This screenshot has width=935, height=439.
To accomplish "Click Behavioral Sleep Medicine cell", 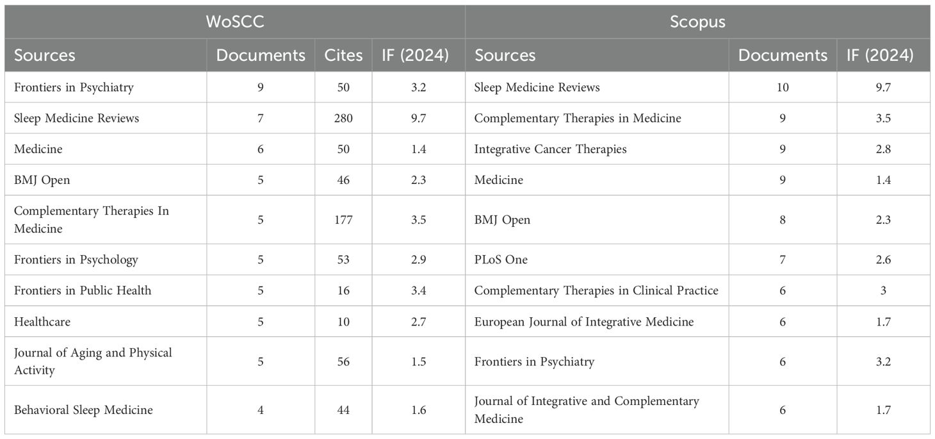I will click(83, 410).
